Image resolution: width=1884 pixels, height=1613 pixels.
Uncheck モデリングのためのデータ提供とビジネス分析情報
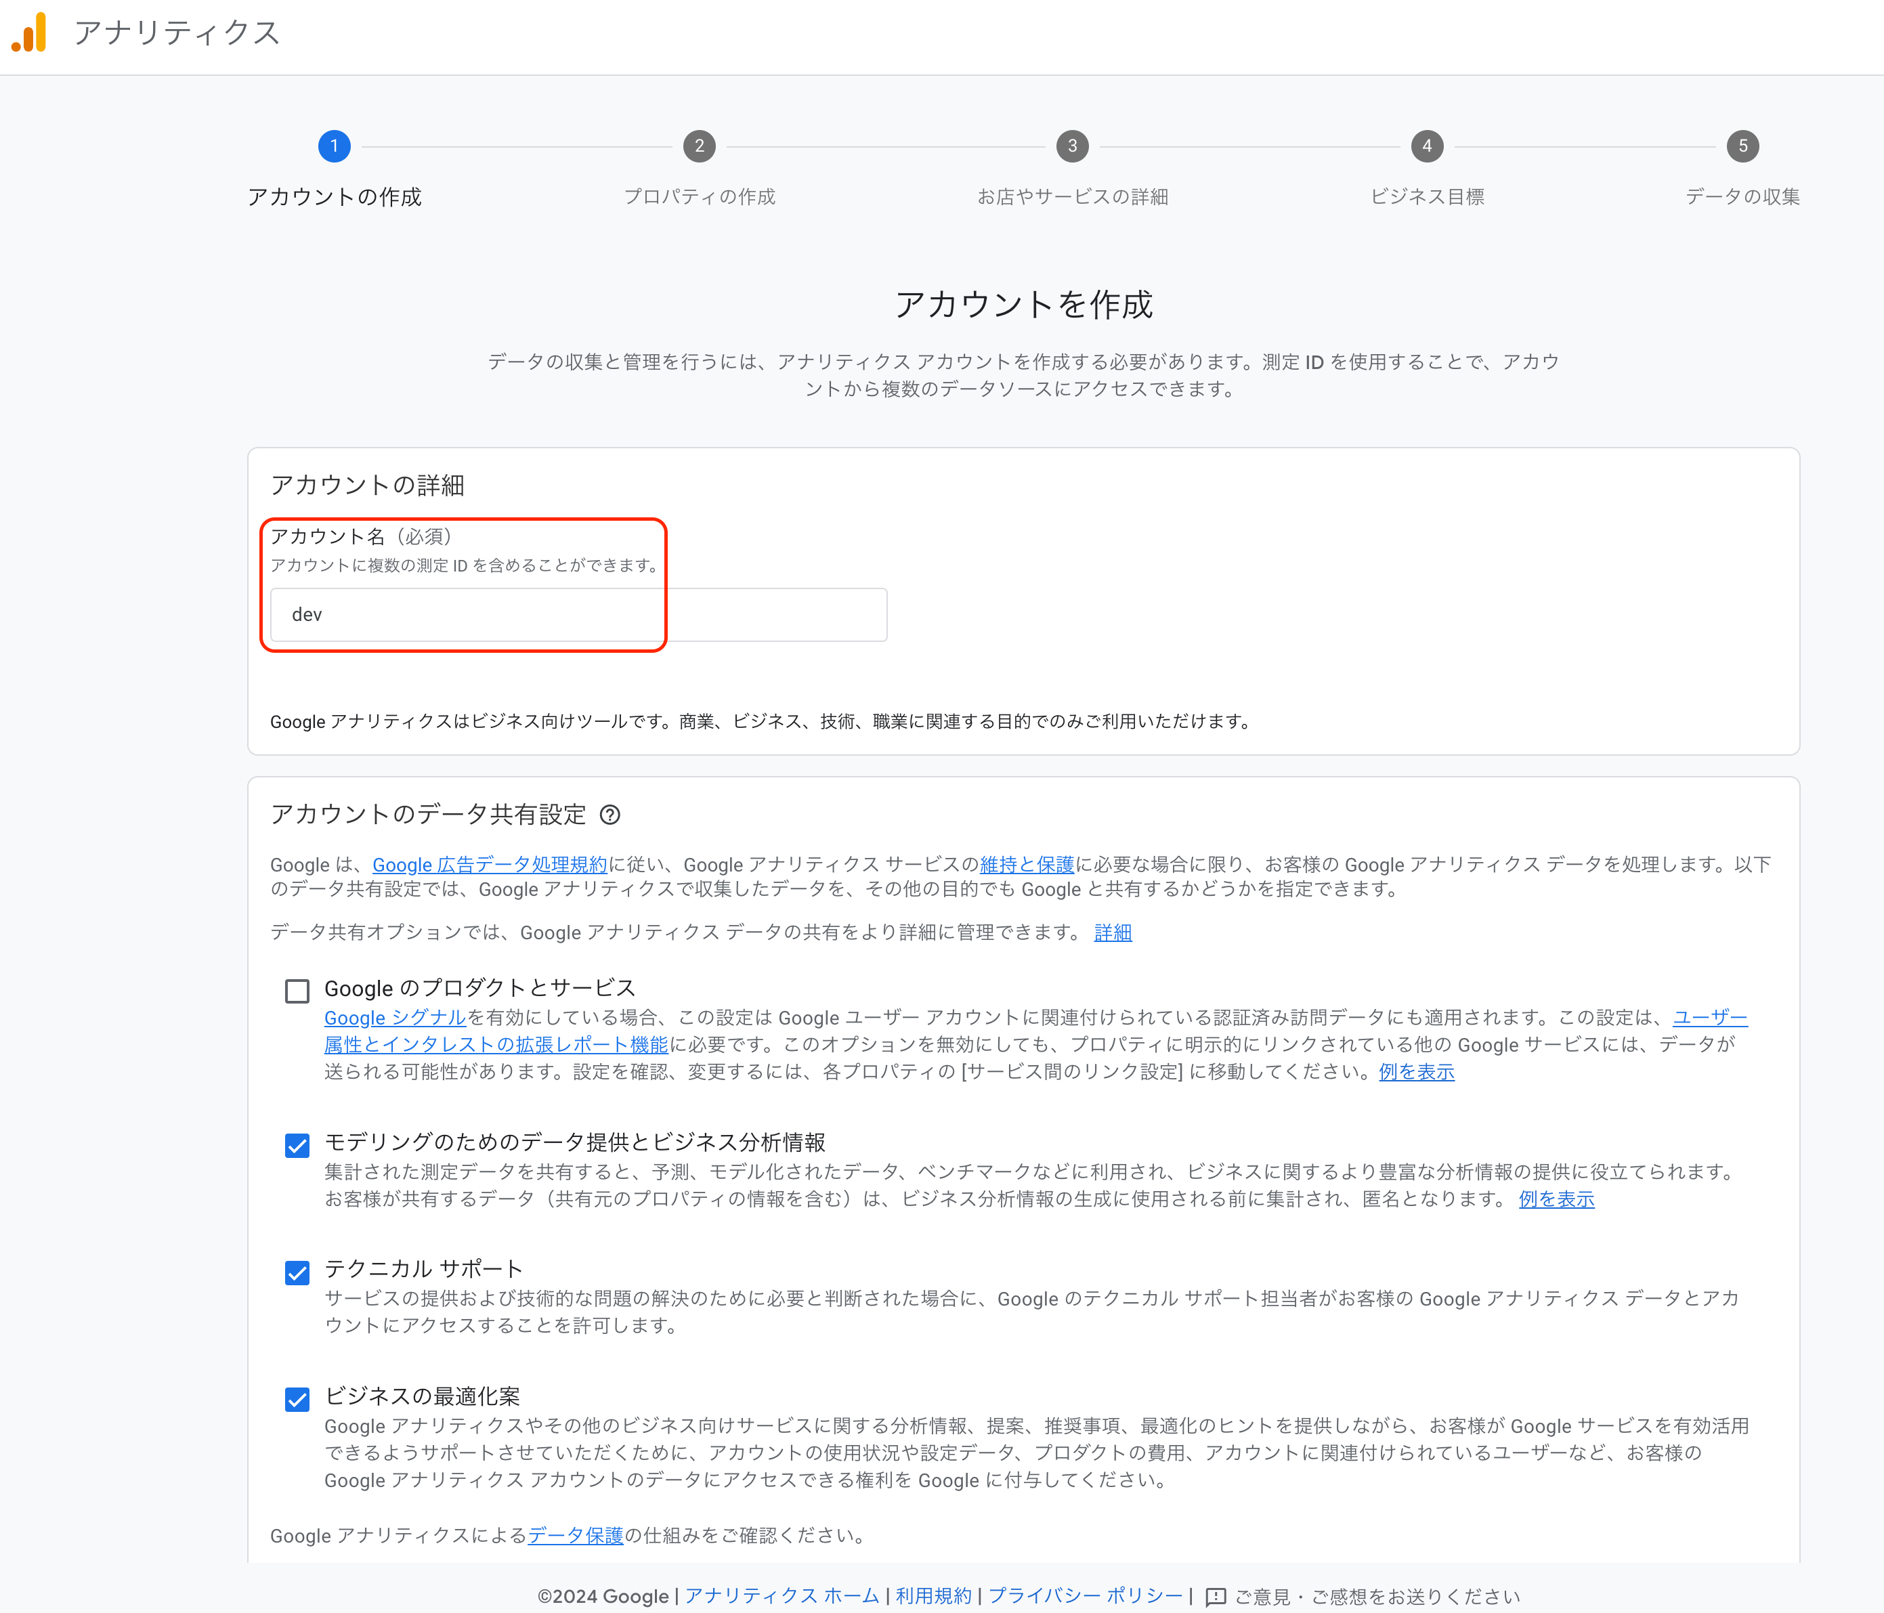click(297, 1144)
